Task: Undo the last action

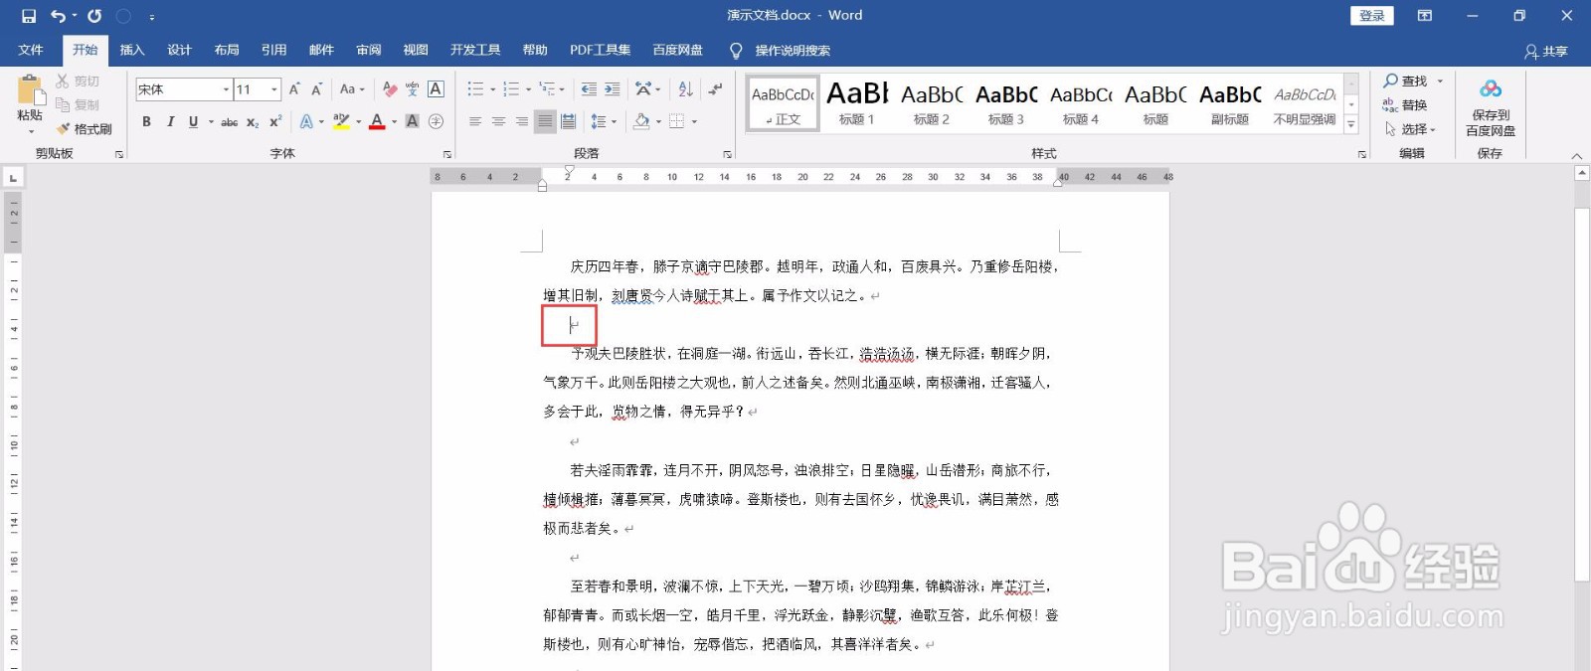Action: pyautogui.click(x=59, y=16)
